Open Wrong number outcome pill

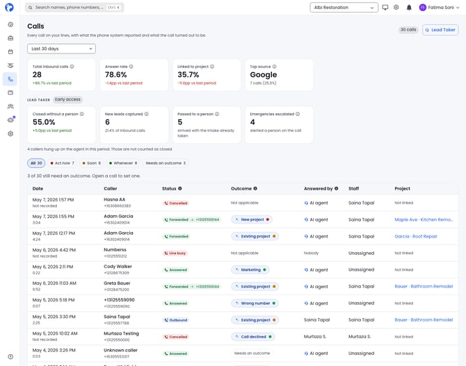click(255, 303)
